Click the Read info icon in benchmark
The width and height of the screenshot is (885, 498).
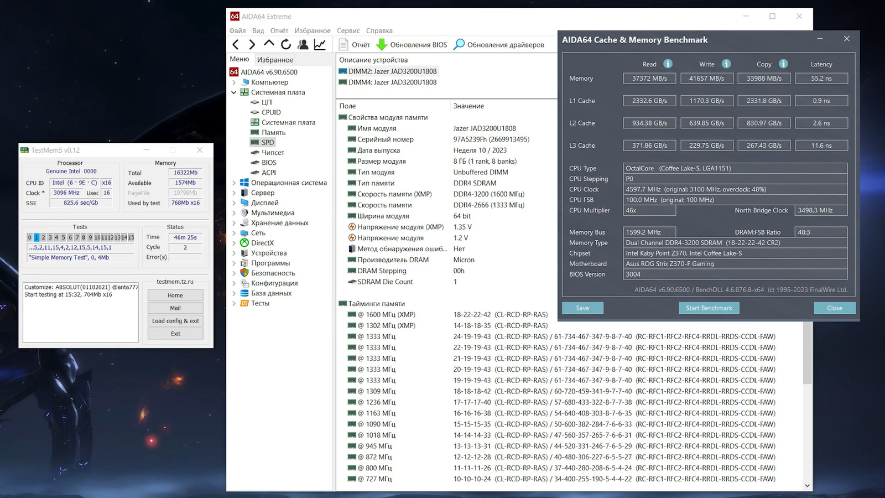point(668,64)
